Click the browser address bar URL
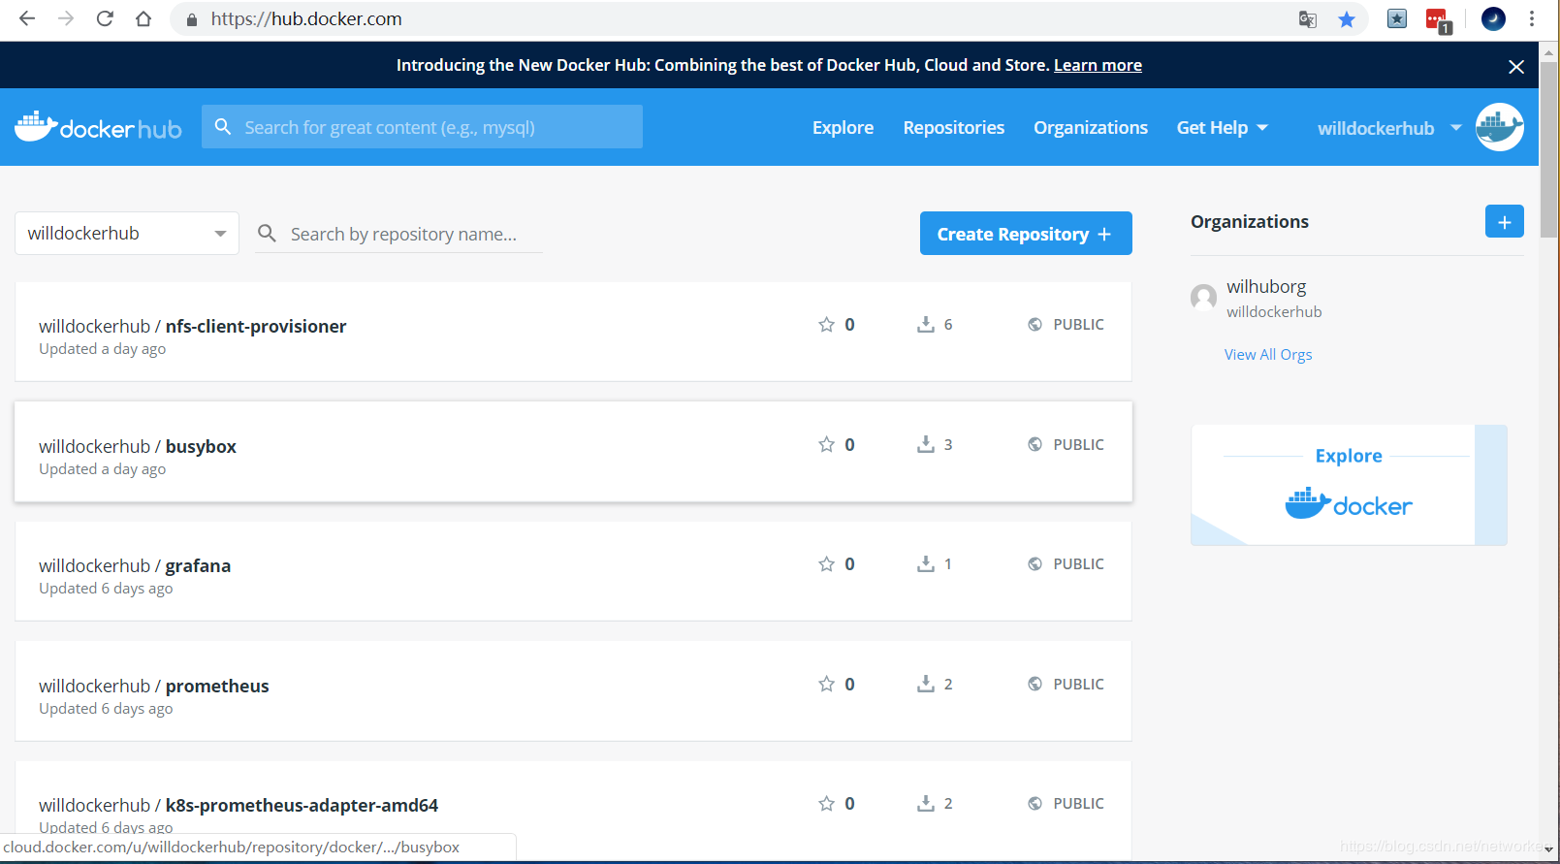This screenshot has height=864, width=1560. [306, 19]
